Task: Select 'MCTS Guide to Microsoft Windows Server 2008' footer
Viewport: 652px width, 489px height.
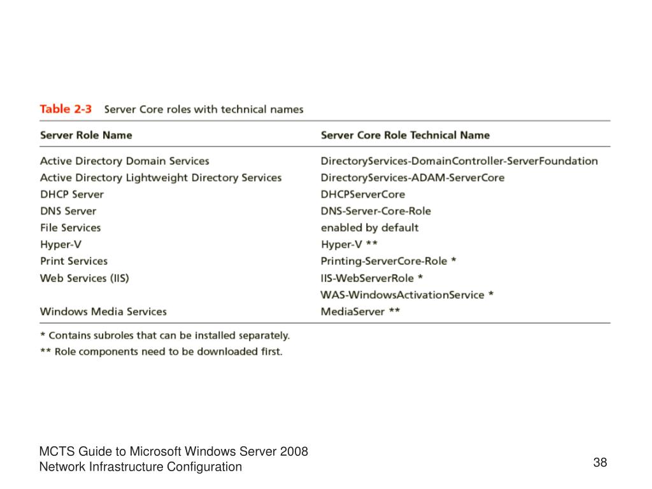Action: coord(173,451)
